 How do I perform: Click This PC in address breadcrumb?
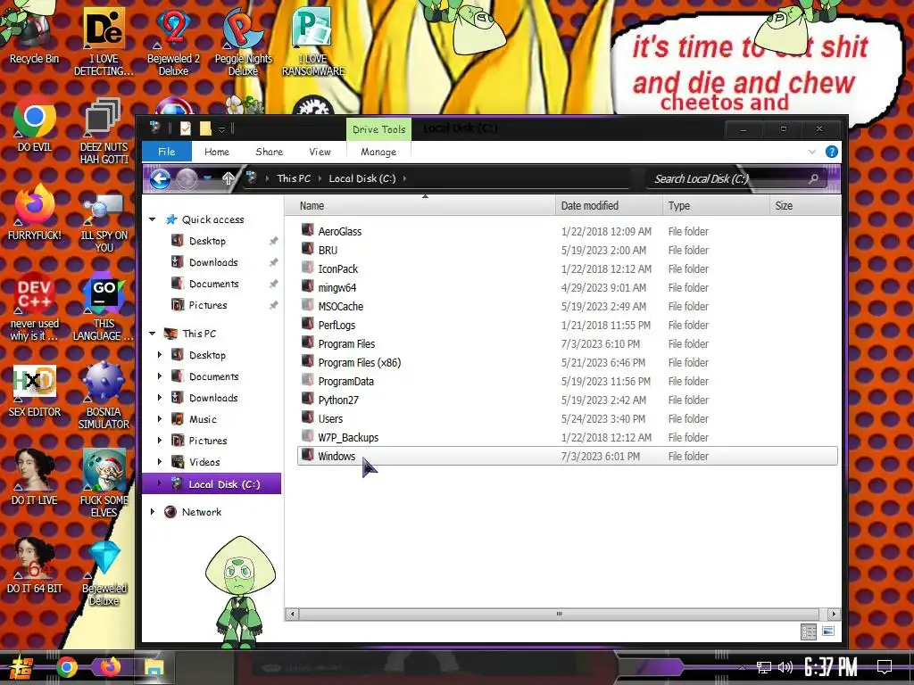[294, 178]
